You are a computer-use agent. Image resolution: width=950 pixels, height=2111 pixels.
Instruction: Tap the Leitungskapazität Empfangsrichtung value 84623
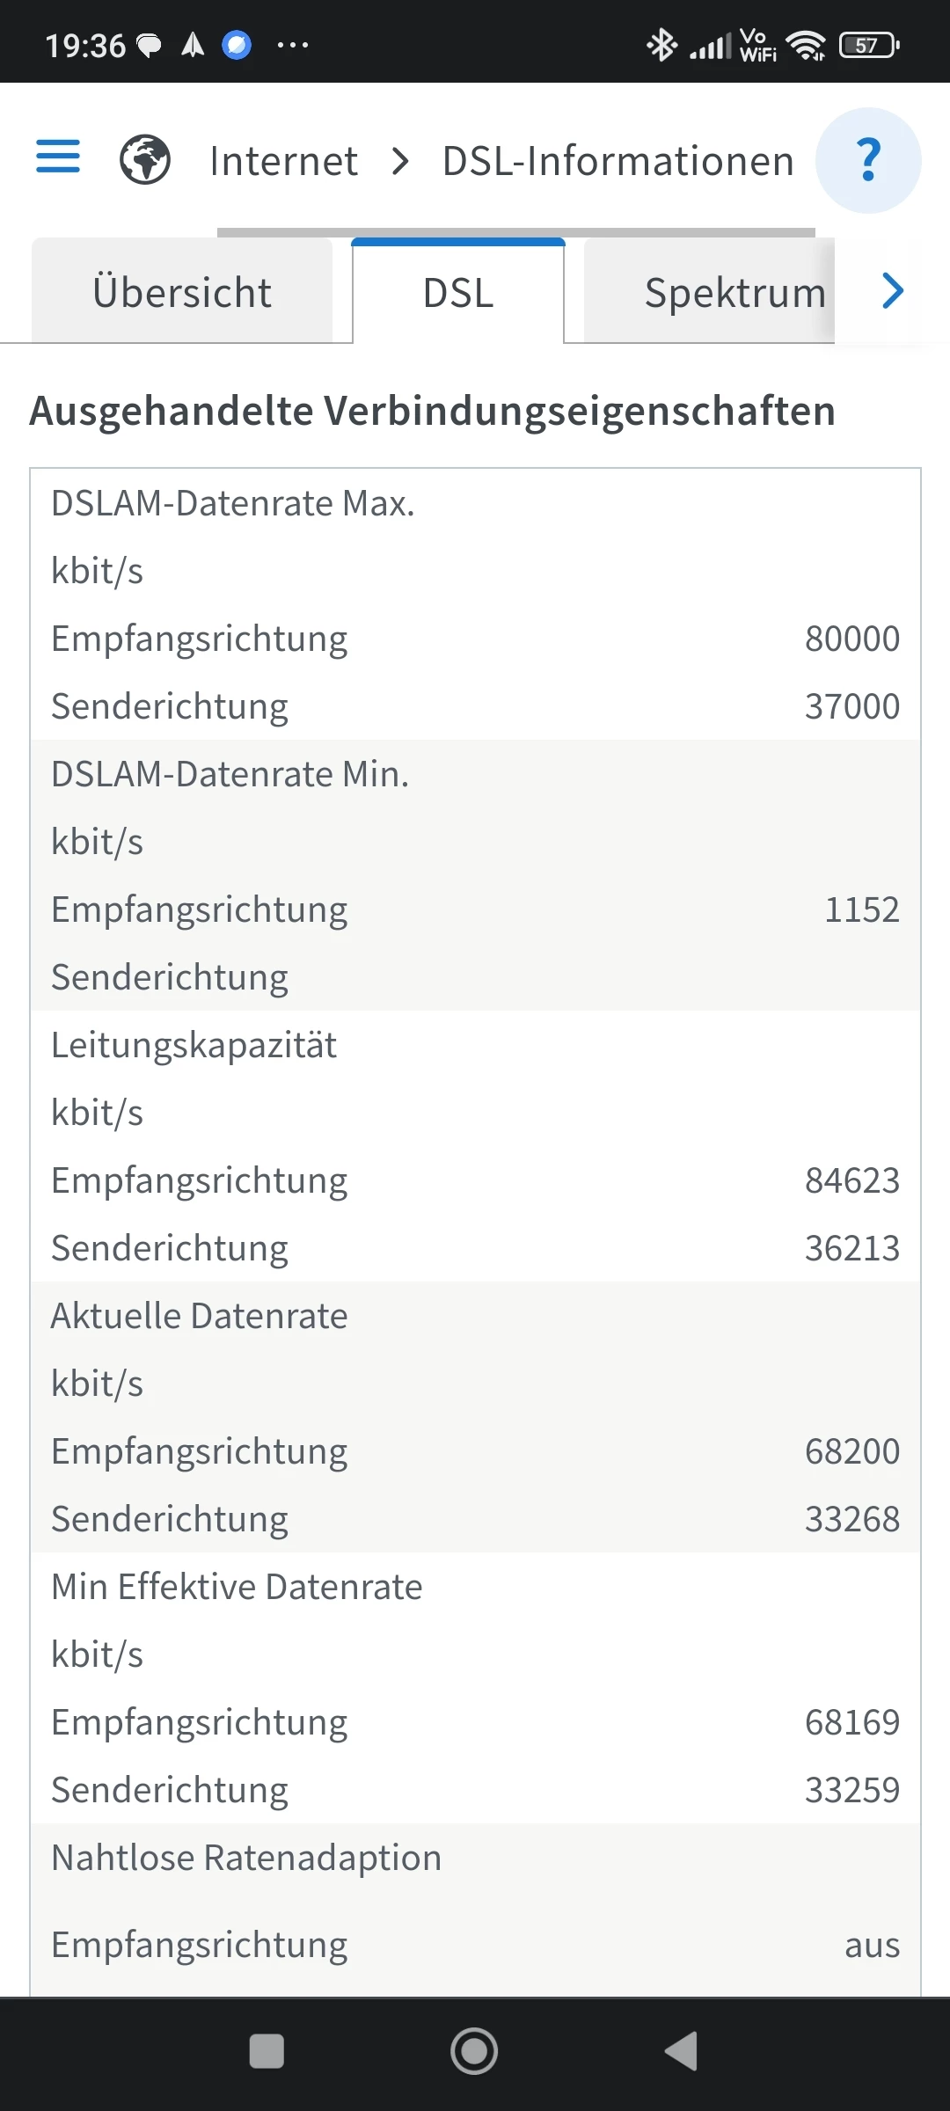pyautogui.click(x=851, y=1180)
